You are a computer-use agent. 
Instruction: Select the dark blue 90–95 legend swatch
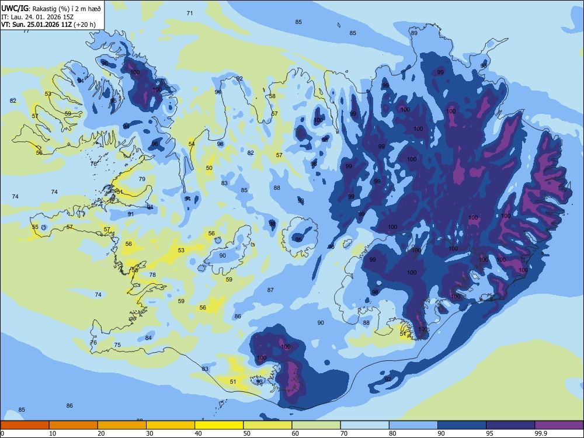click(462, 425)
